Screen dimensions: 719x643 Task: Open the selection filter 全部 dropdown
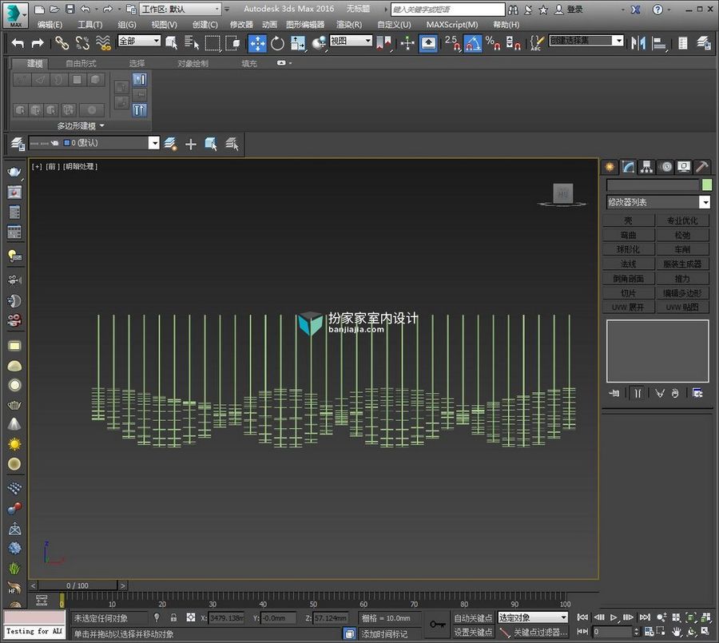coord(139,41)
